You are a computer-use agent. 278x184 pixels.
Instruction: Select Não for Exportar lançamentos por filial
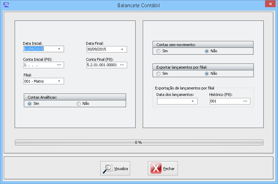206,74
